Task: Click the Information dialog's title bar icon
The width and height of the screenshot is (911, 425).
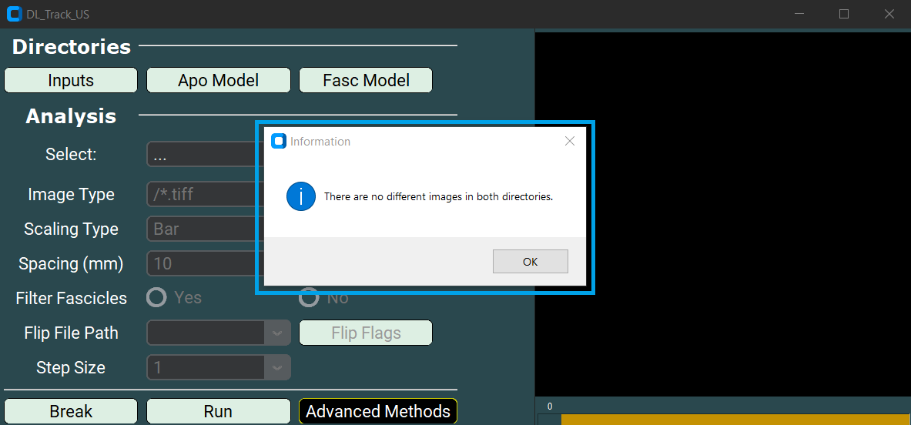Action: [279, 141]
